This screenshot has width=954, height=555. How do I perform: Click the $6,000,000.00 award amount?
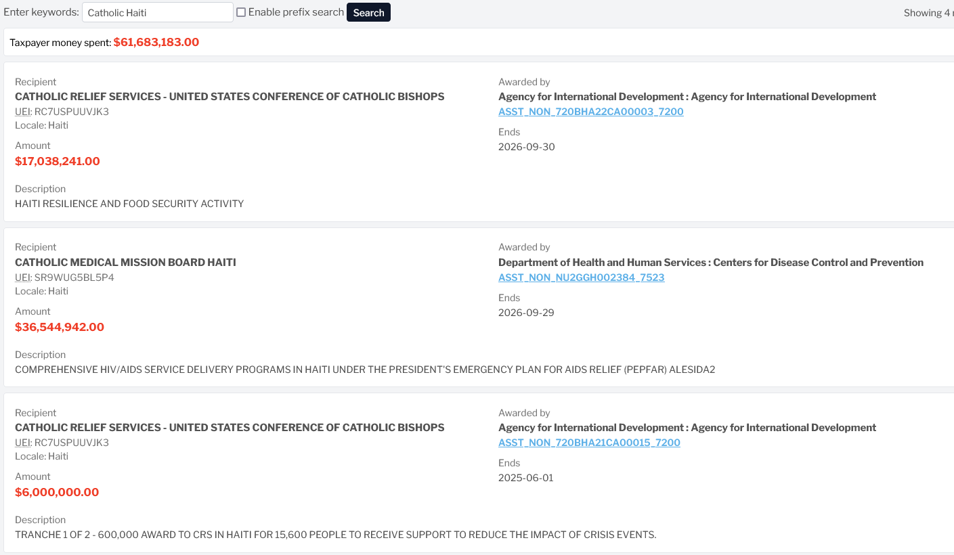coord(57,492)
